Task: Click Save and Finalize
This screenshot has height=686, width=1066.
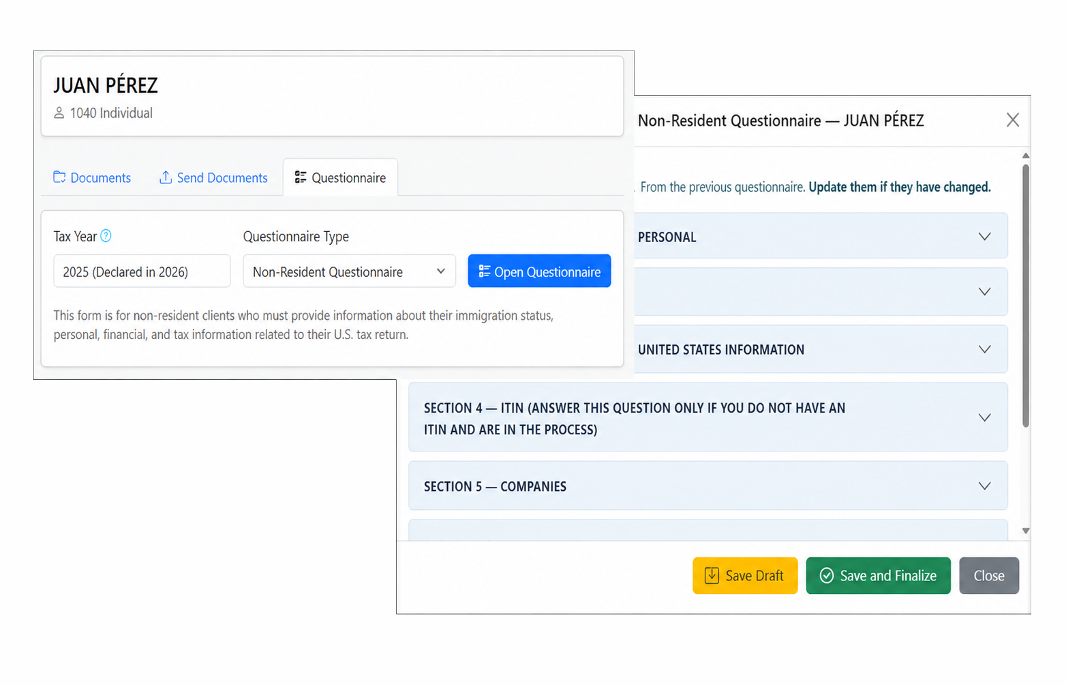Action: [878, 576]
